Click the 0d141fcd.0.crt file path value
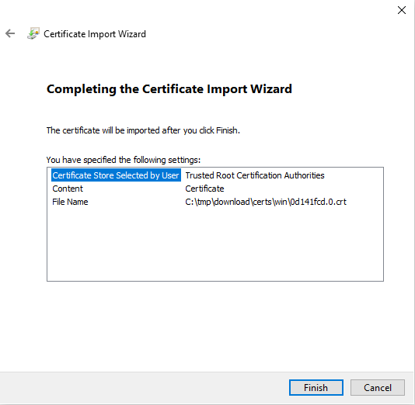Image resolution: width=415 pixels, height=405 pixels. pyautogui.click(x=266, y=202)
